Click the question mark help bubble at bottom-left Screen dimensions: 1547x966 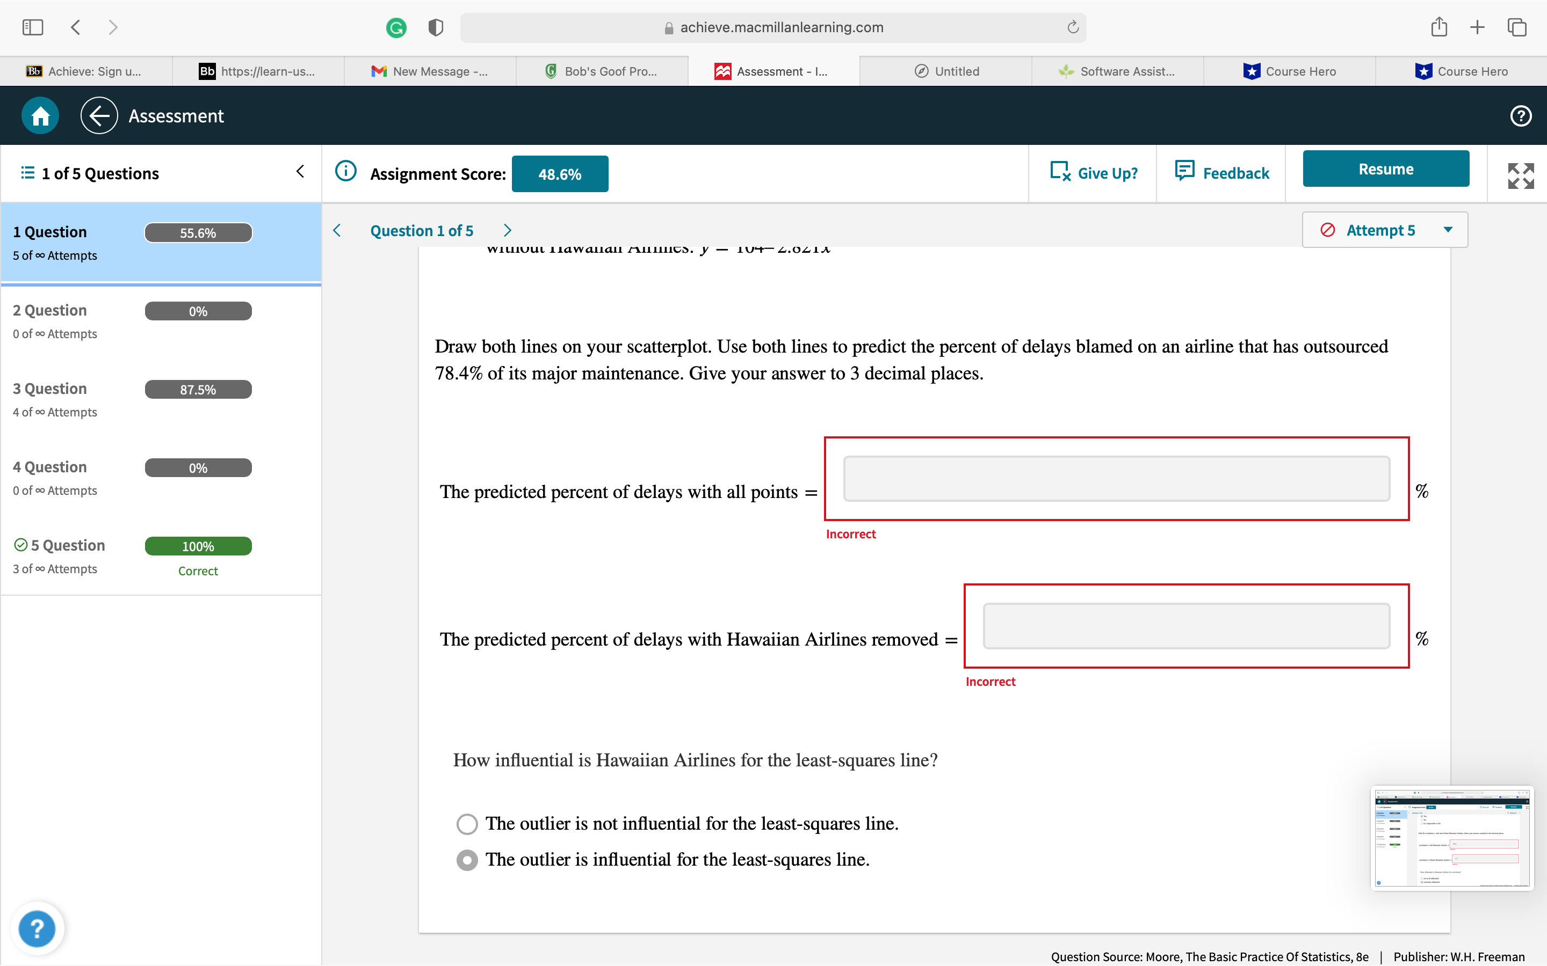coord(37,928)
